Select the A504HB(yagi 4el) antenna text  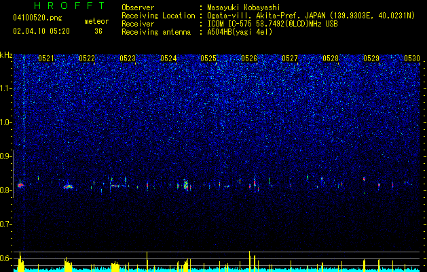pos(240,32)
